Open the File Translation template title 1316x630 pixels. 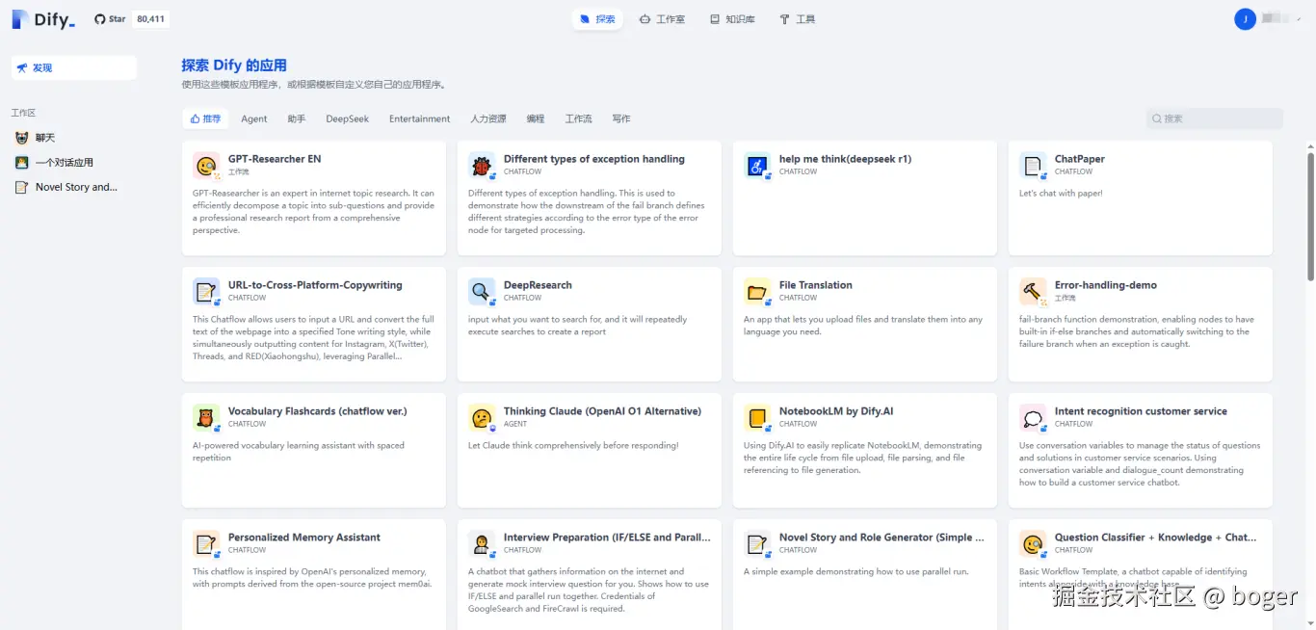point(816,285)
